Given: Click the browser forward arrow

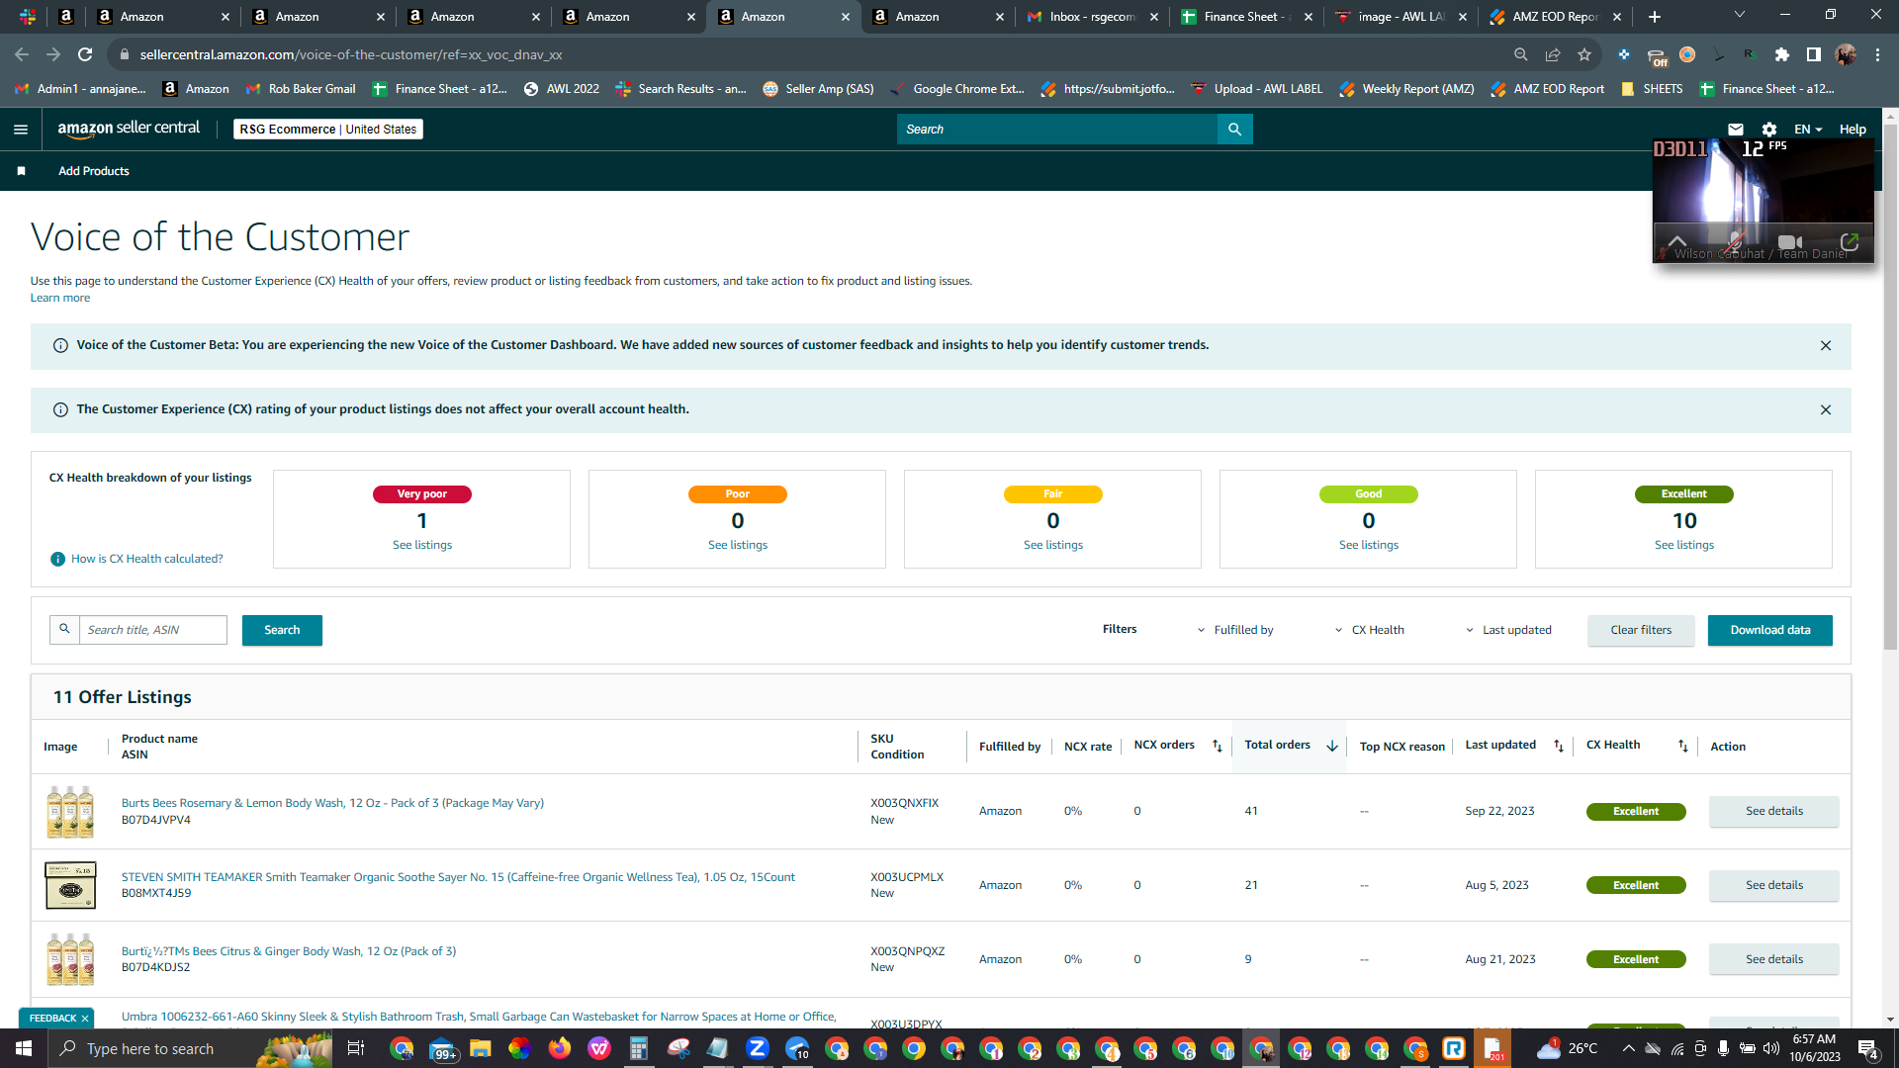Looking at the screenshot, I should tap(53, 54).
